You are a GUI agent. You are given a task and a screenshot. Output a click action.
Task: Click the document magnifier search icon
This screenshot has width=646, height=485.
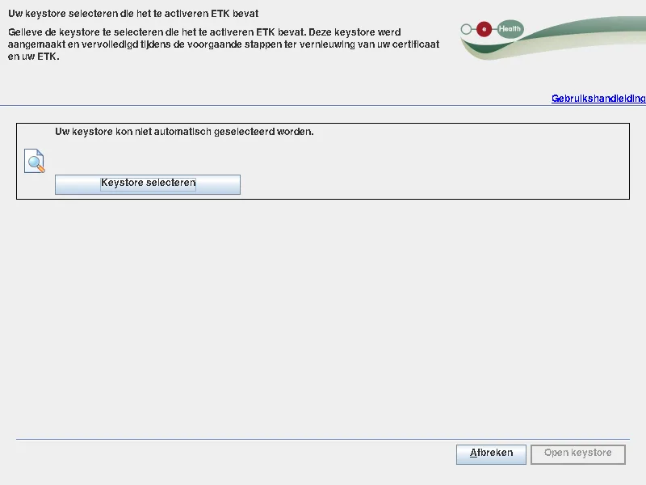pos(34,161)
